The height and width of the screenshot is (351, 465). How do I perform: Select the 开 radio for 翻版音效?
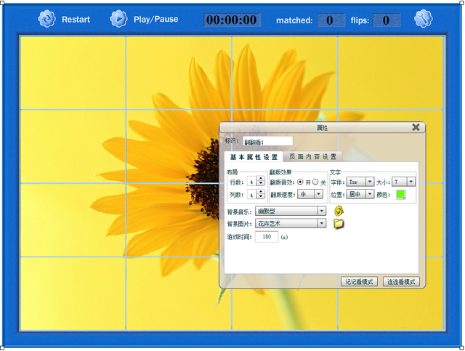click(x=301, y=182)
